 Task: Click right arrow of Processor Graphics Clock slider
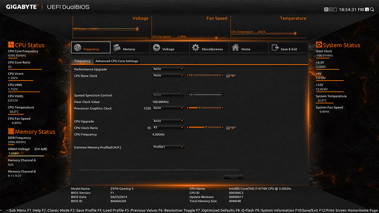[x=222, y=108]
